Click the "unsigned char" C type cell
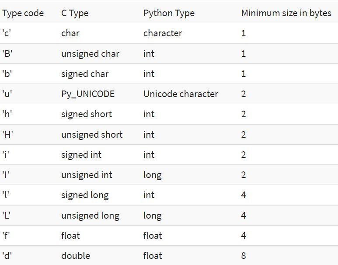Image resolution: width=338 pixels, height=265 pixels. point(90,54)
